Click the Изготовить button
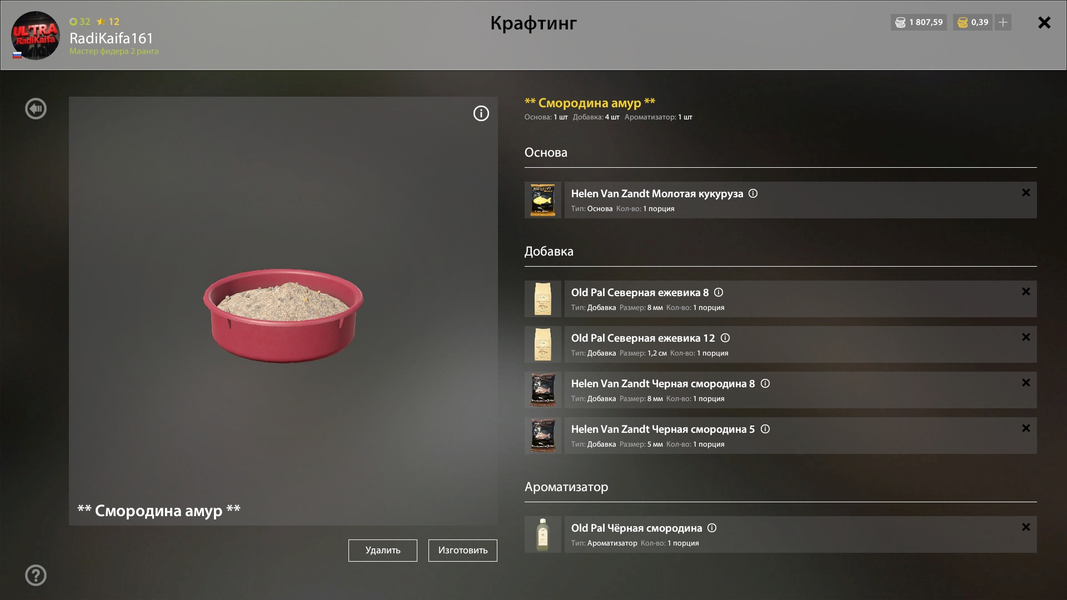The width and height of the screenshot is (1067, 600). click(462, 550)
